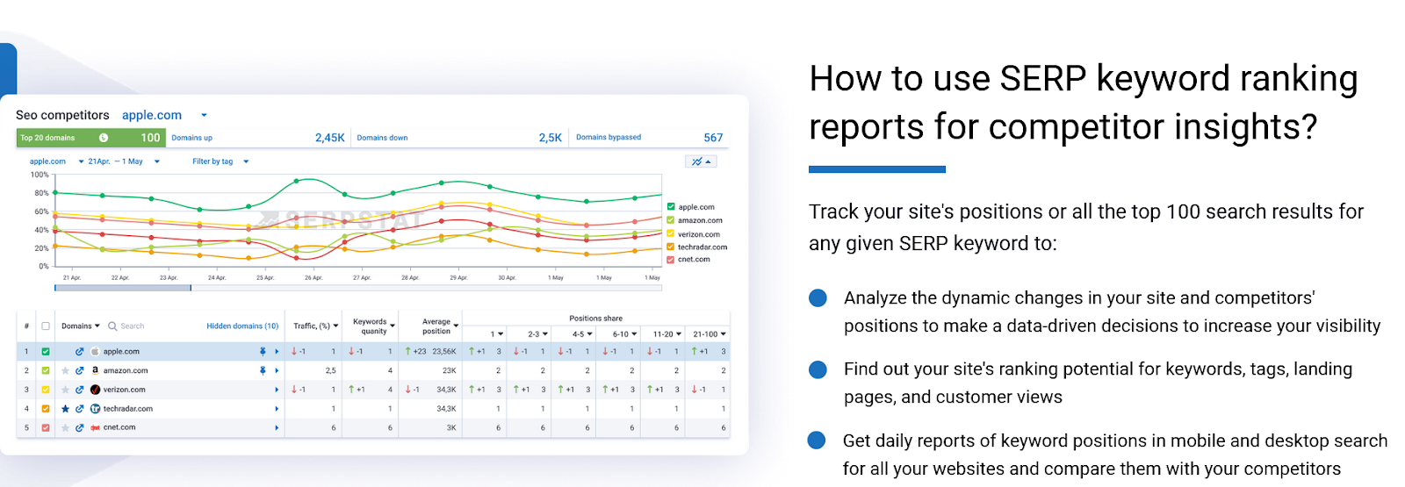Open the positions 1 column dropdown
This screenshot has width=1405, height=487.
point(497,334)
